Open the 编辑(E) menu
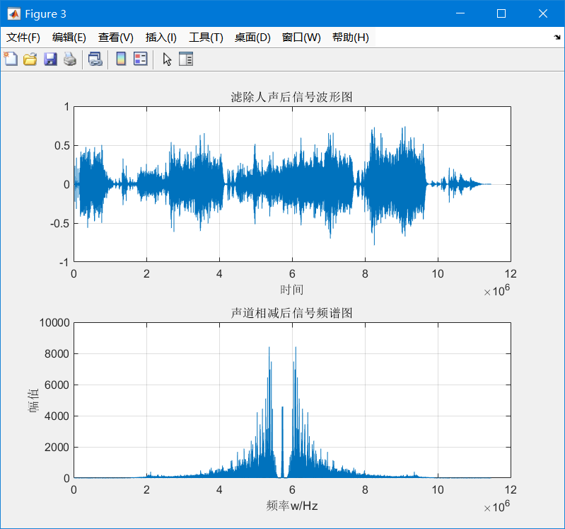Image resolution: width=565 pixels, height=529 pixels. click(x=69, y=37)
